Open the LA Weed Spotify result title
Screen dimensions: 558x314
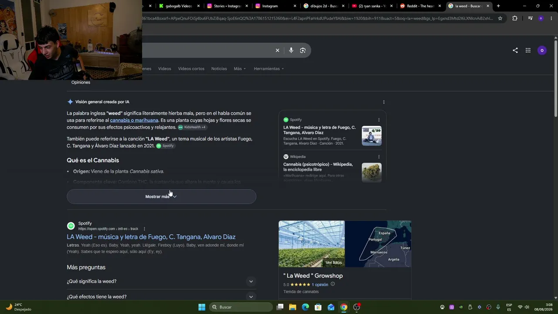pyautogui.click(x=151, y=237)
